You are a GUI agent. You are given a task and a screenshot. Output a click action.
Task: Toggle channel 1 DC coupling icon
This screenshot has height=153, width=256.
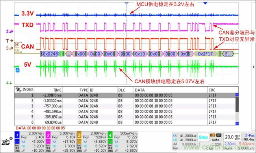click(x=17, y=141)
